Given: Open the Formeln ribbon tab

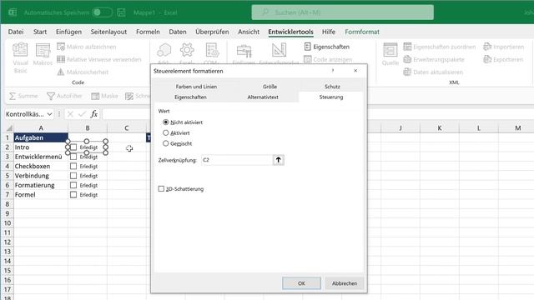Looking at the screenshot, I should [x=148, y=32].
